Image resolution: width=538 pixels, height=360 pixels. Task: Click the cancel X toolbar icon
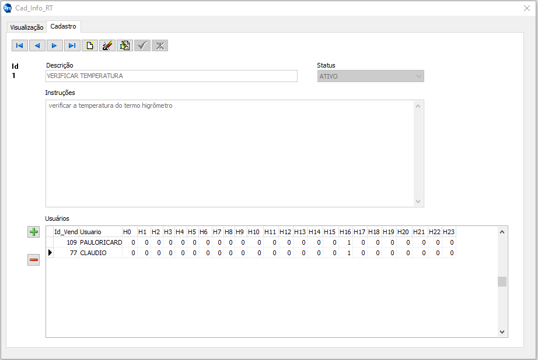pos(159,45)
